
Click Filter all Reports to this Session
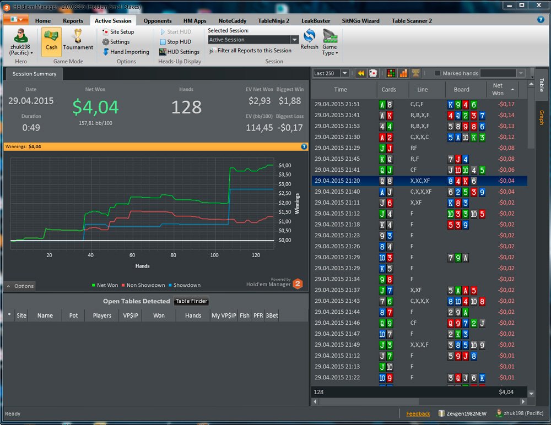(250, 51)
